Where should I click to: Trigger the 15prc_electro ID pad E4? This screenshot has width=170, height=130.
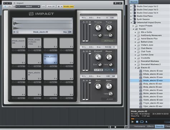point(34,75)
